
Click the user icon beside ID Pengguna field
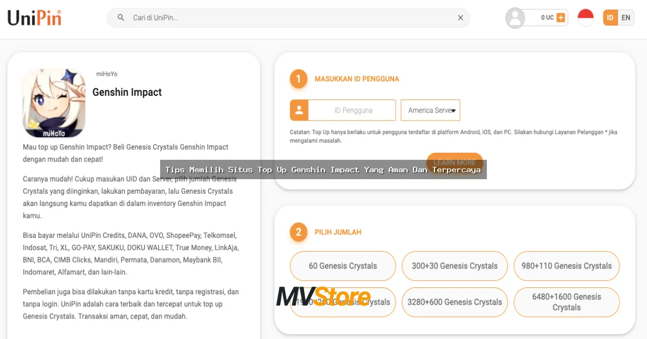click(300, 110)
